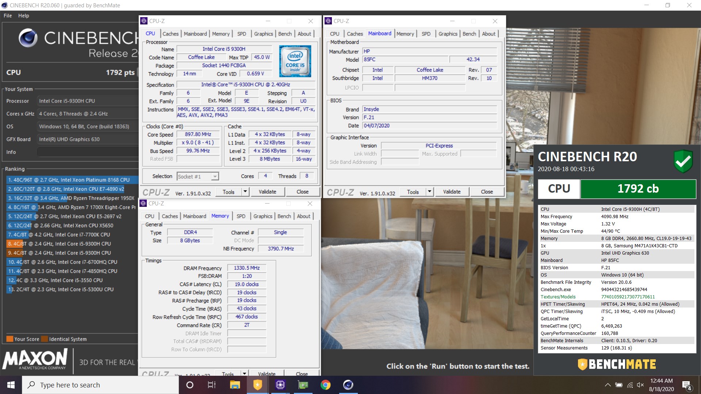Image resolution: width=701 pixels, height=394 pixels.
Task: Click muted volume tray icon
Action: [x=640, y=385]
